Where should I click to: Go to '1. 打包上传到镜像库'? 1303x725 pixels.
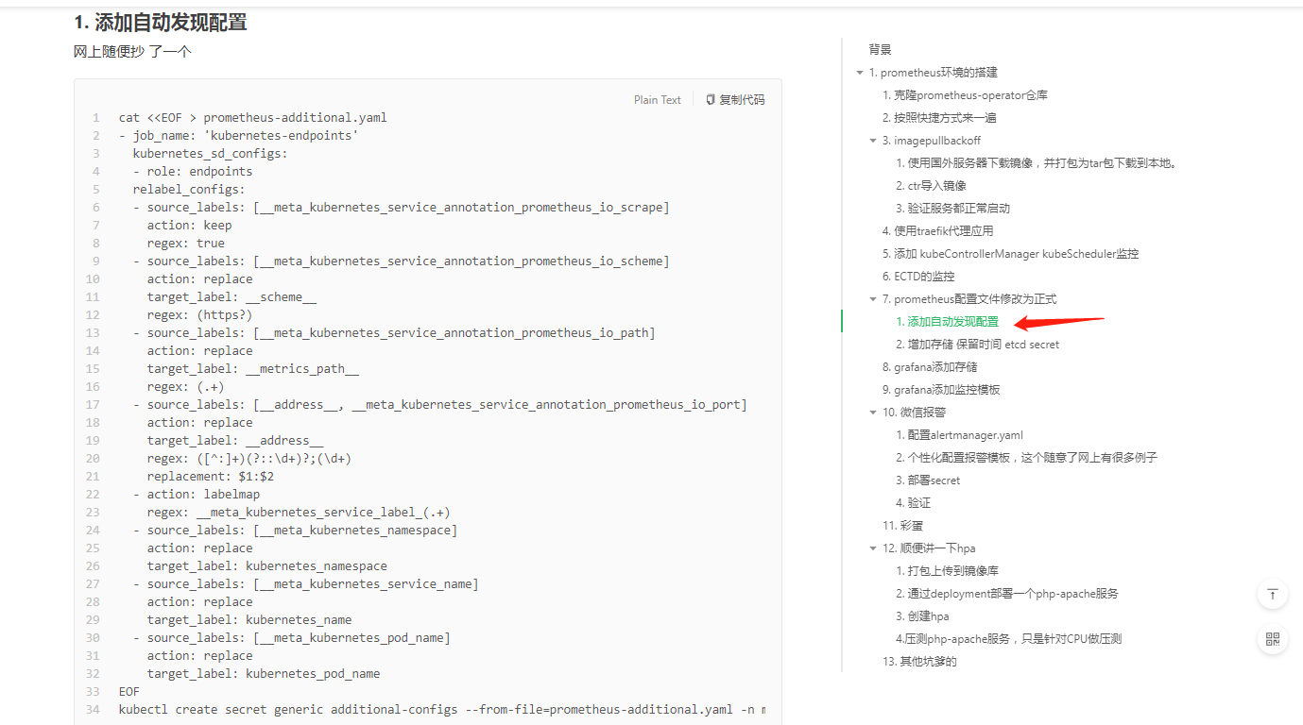[947, 571]
